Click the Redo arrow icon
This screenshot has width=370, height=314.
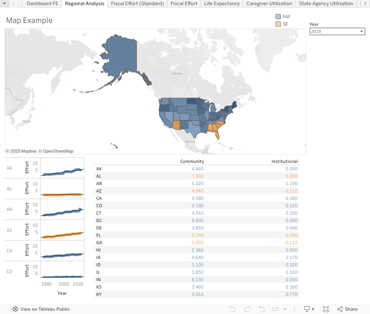[x=247, y=309]
